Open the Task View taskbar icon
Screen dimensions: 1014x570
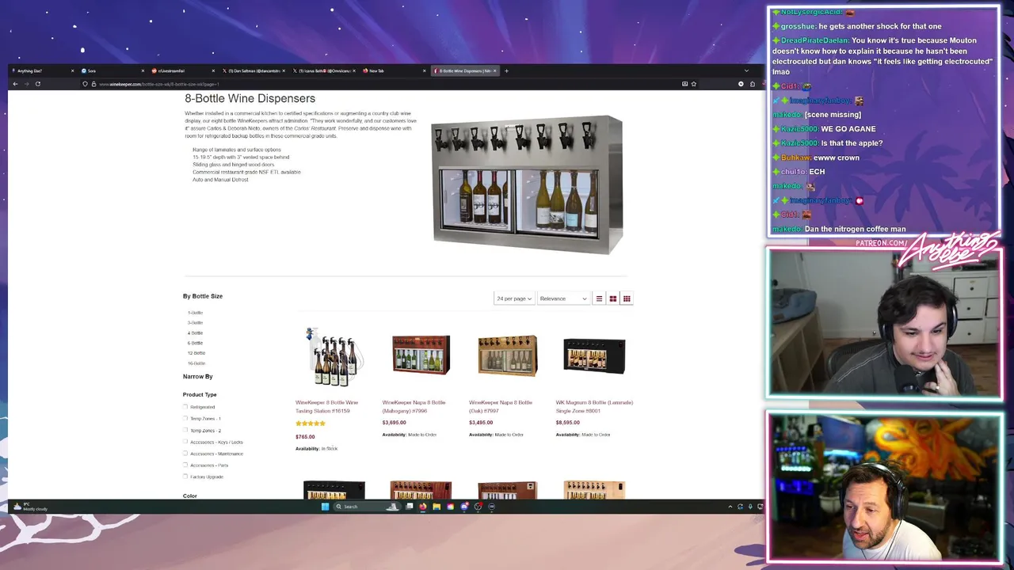[x=409, y=507]
